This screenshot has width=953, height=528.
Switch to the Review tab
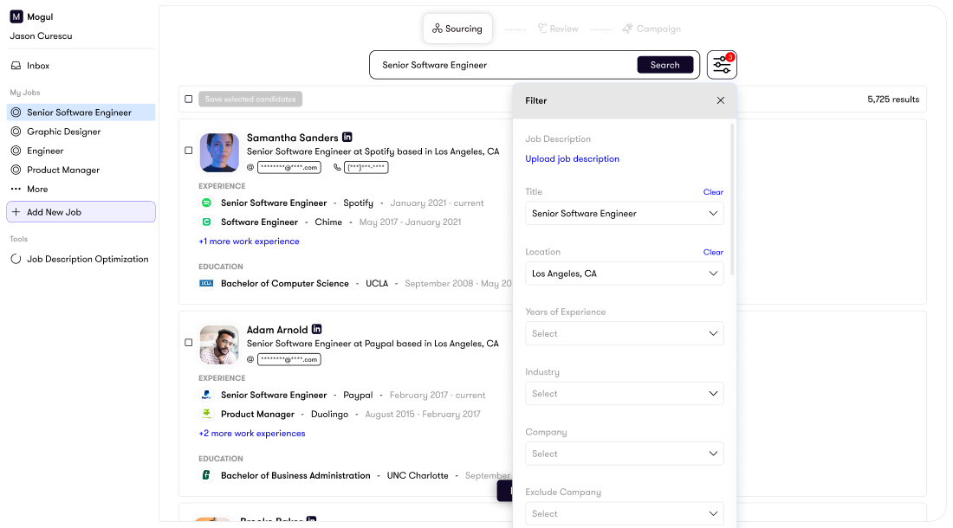tap(558, 28)
